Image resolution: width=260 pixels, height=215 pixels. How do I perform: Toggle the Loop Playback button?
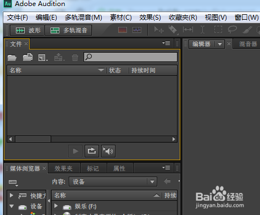coord(92,151)
